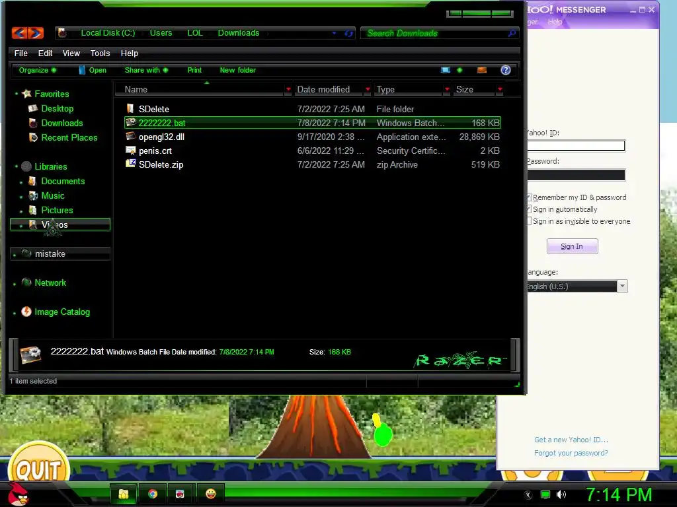The width and height of the screenshot is (677, 507).
Task: Click LOL in the address breadcrumb
Action: 195,33
